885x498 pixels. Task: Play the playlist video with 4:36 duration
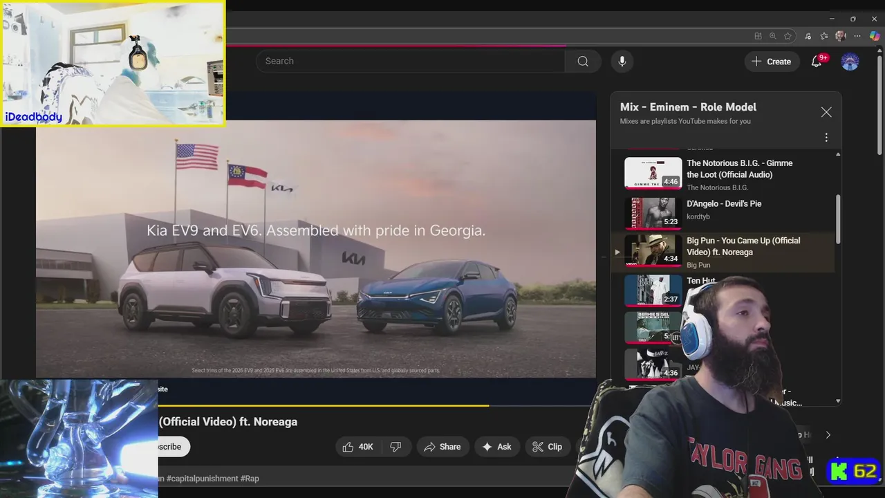pos(653,364)
